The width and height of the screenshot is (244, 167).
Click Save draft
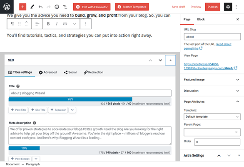click(179, 7)
